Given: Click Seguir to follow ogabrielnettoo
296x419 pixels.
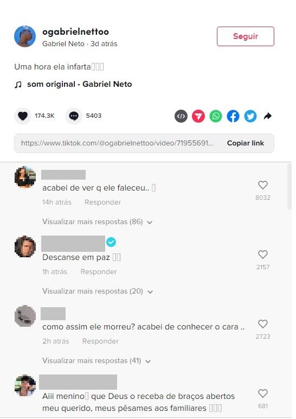Looking at the screenshot, I should coord(245,36).
